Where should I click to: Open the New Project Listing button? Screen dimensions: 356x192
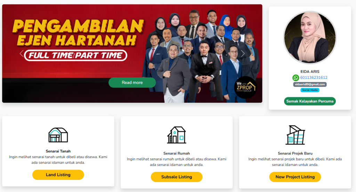(x=295, y=177)
